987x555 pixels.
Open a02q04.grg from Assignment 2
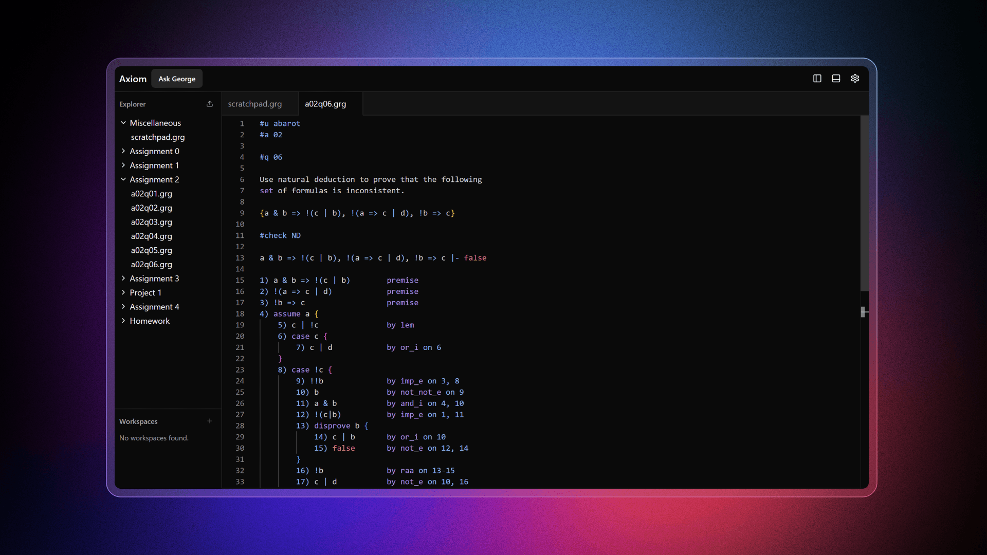coord(151,236)
